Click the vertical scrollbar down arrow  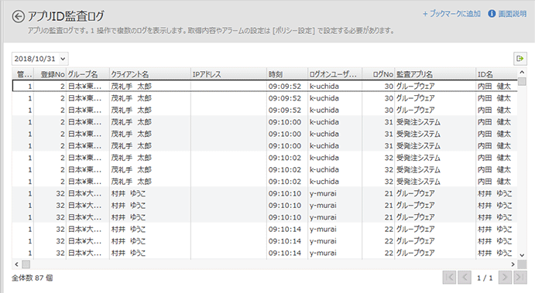(x=522, y=255)
